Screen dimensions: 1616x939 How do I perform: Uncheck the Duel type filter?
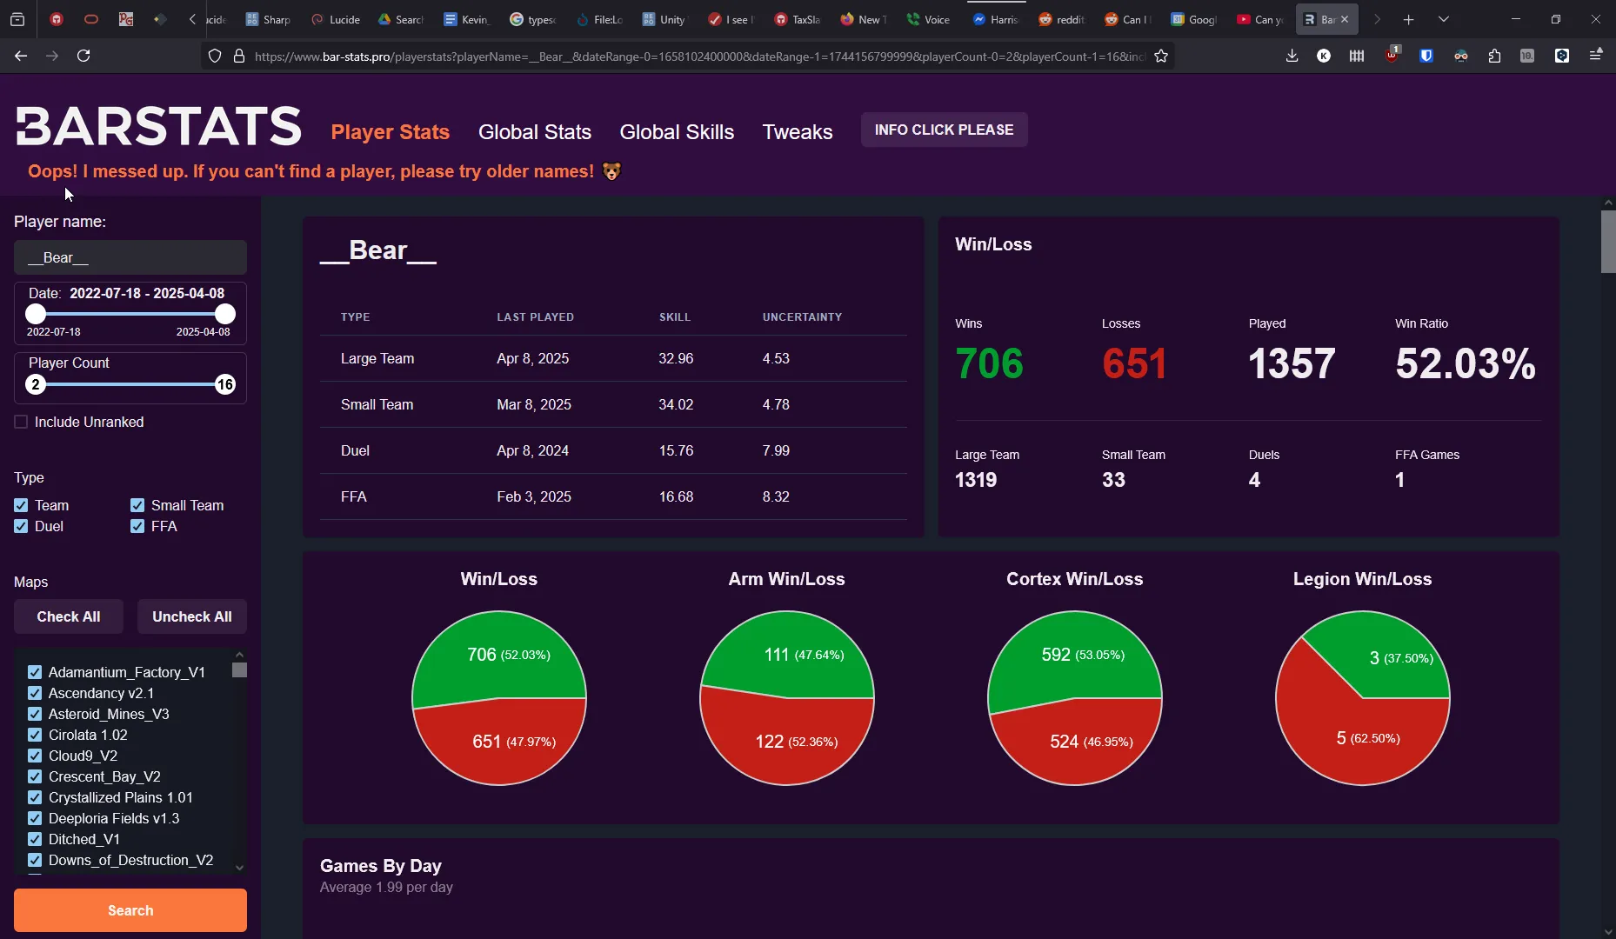[x=21, y=526]
